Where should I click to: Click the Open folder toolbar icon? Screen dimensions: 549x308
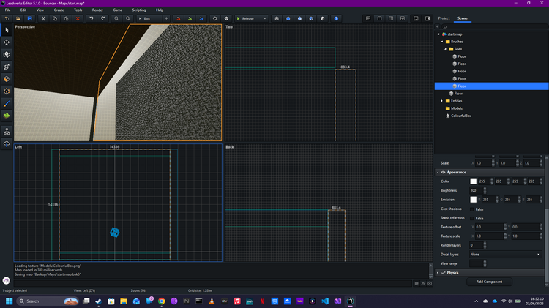point(18,18)
